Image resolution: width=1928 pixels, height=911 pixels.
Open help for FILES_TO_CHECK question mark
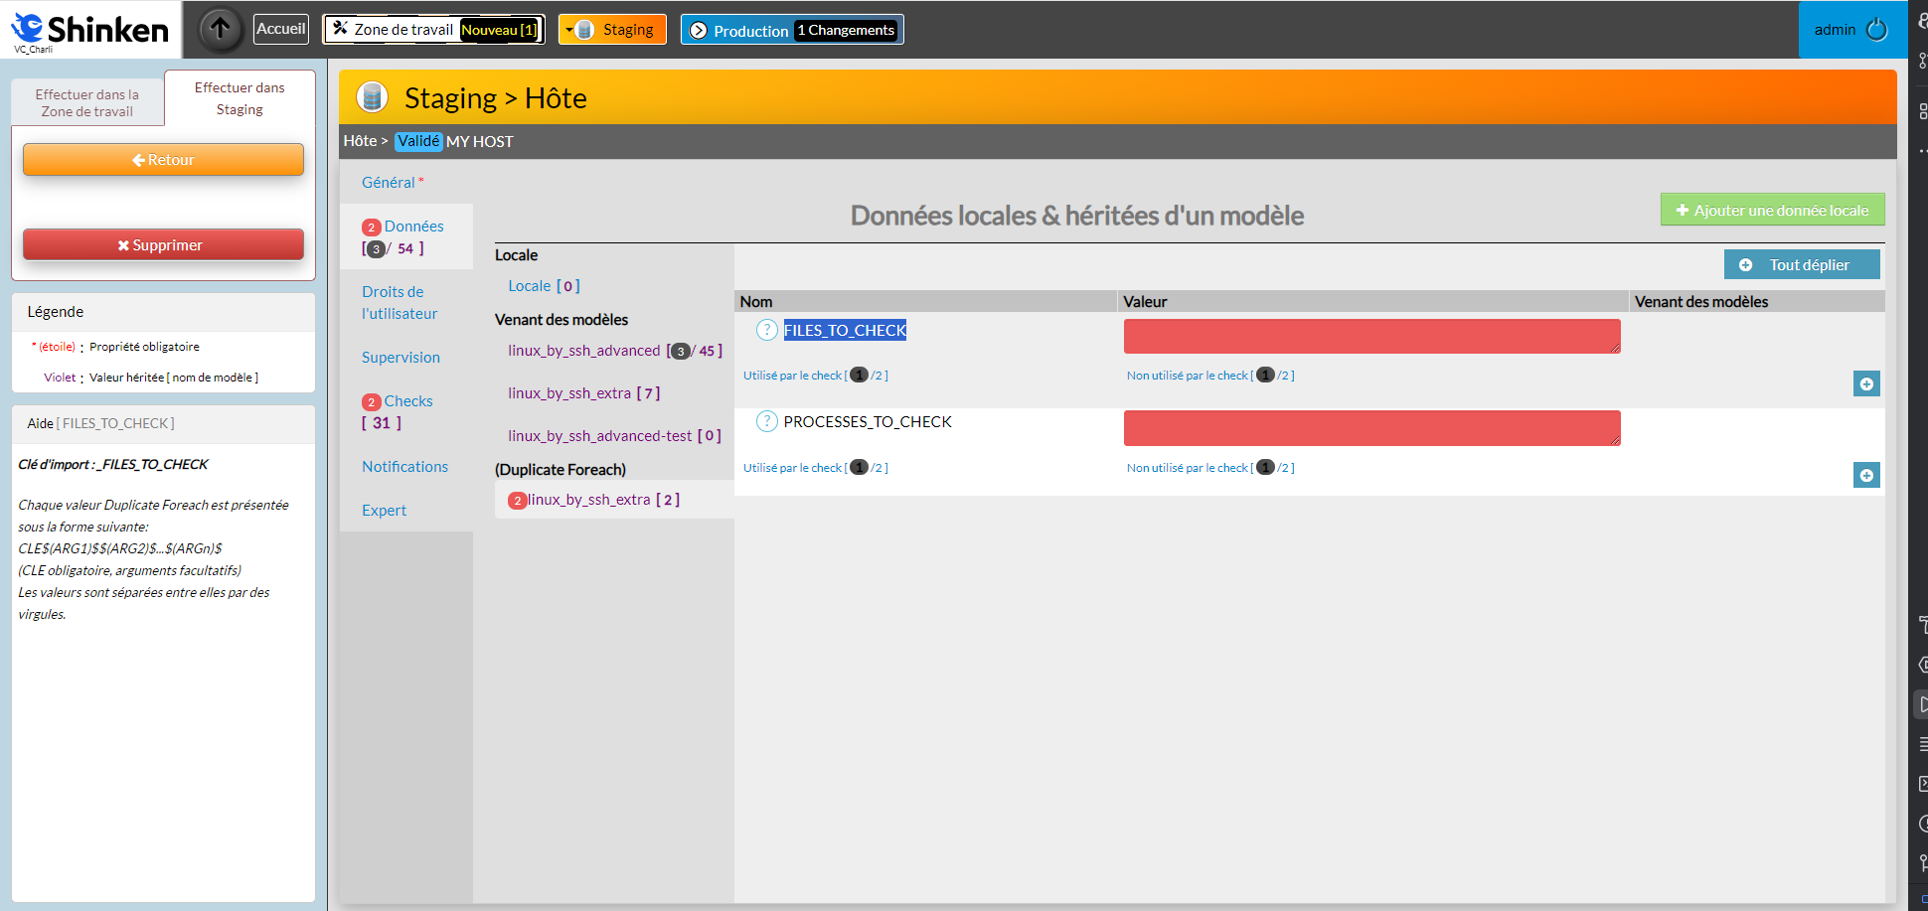click(x=766, y=331)
